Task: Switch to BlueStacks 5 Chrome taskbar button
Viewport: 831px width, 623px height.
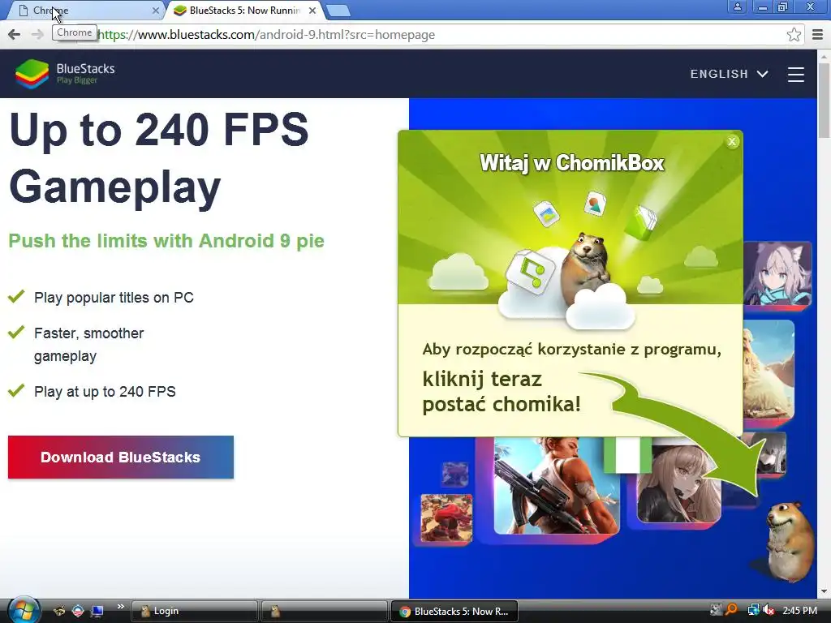Action: [x=454, y=611]
